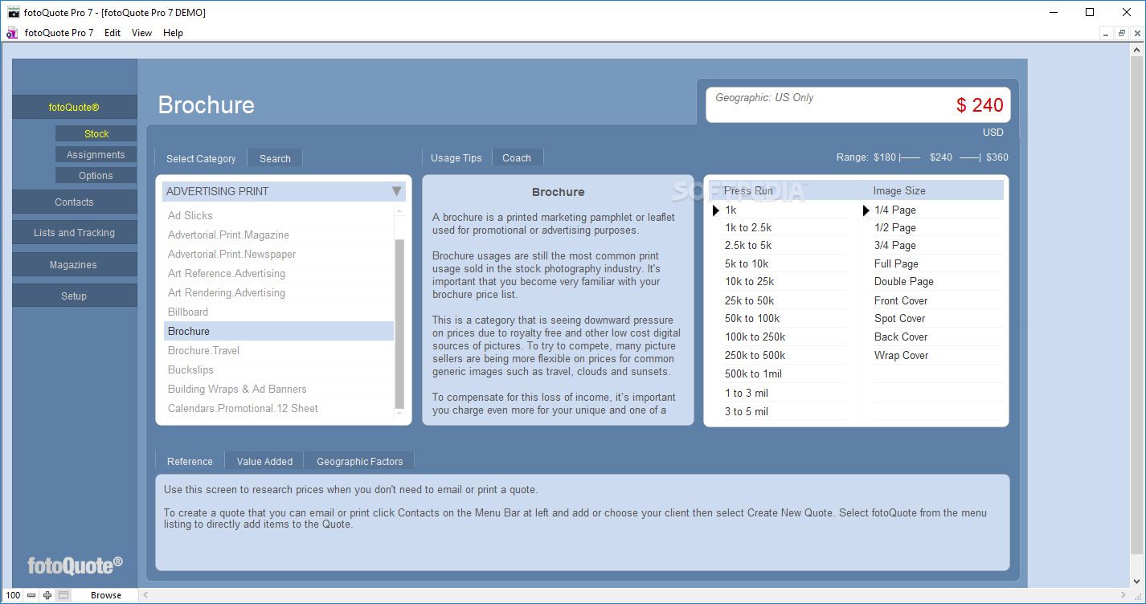Open the Magazines section

pyautogui.click(x=74, y=264)
